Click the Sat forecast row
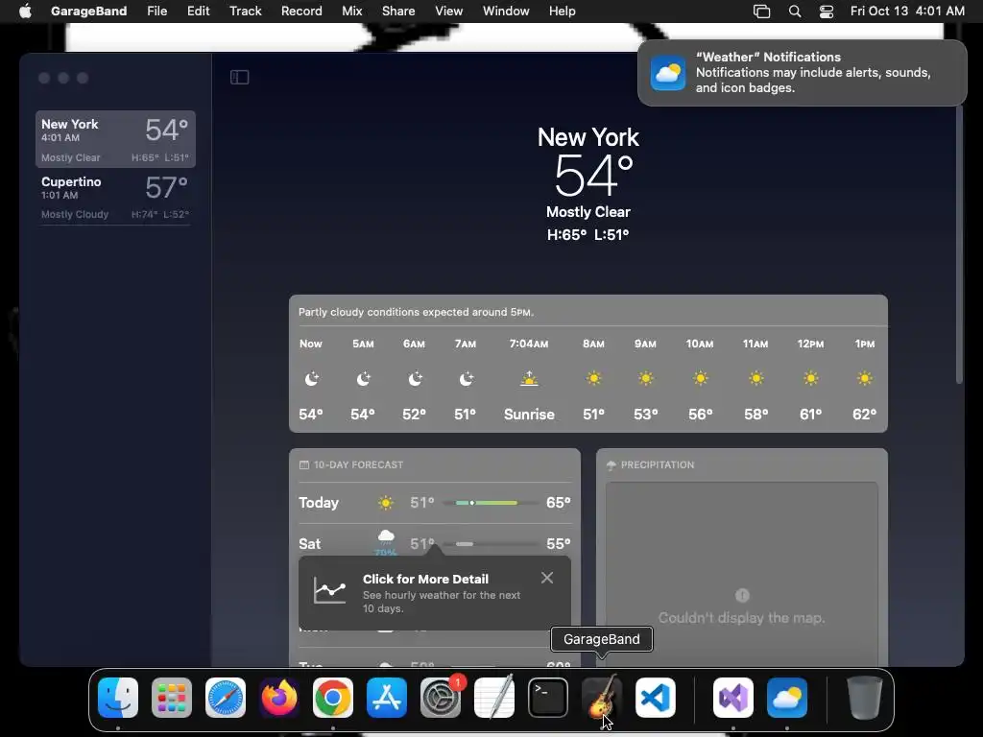Screen dimensions: 983x737 pos(435,539)
